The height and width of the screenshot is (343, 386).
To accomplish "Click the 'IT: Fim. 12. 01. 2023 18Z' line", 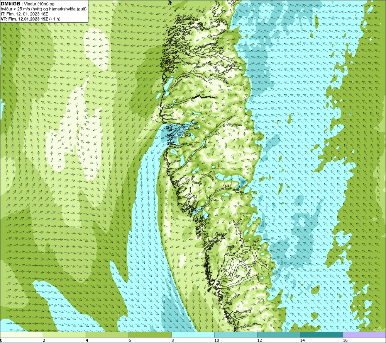I will pos(24,14).
